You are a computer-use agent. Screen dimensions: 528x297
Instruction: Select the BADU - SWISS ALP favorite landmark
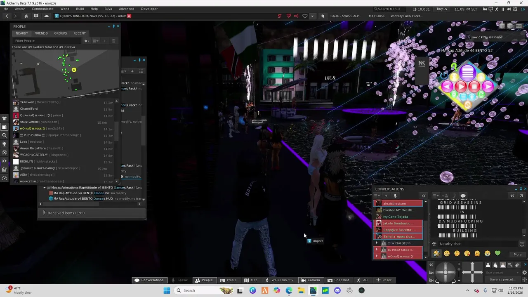(x=345, y=16)
